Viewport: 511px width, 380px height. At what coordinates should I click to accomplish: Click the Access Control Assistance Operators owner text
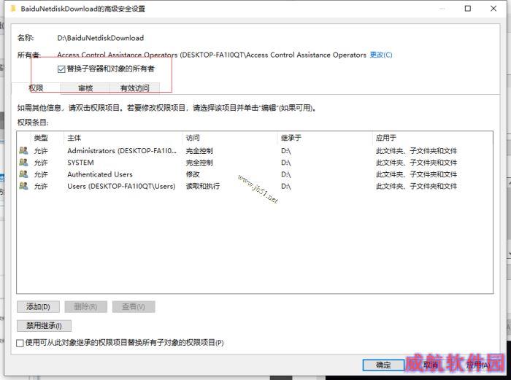(x=212, y=55)
